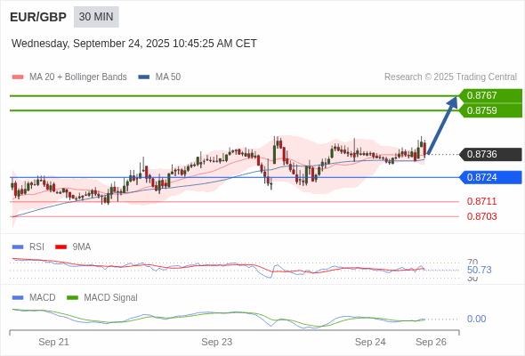Click the Sep 23 date axis label
This screenshot has height=356, width=525.
click(216, 342)
